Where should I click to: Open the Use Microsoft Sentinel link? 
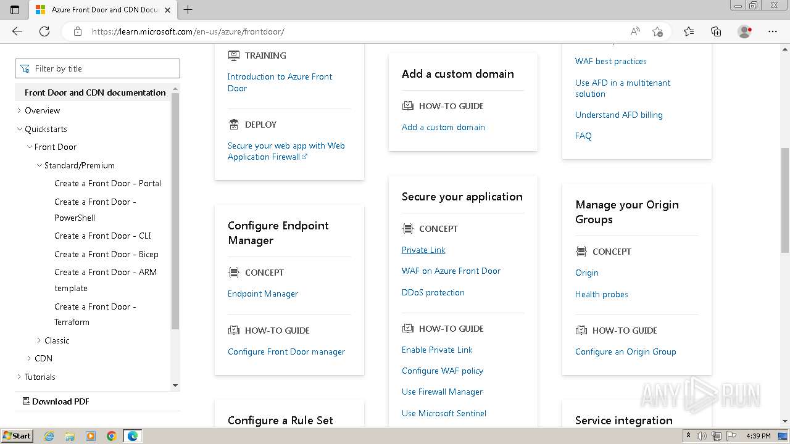point(444,413)
